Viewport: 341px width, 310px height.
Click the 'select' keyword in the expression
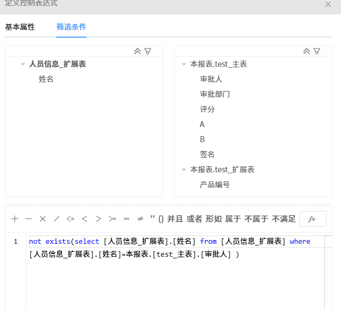[x=87, y=242]
